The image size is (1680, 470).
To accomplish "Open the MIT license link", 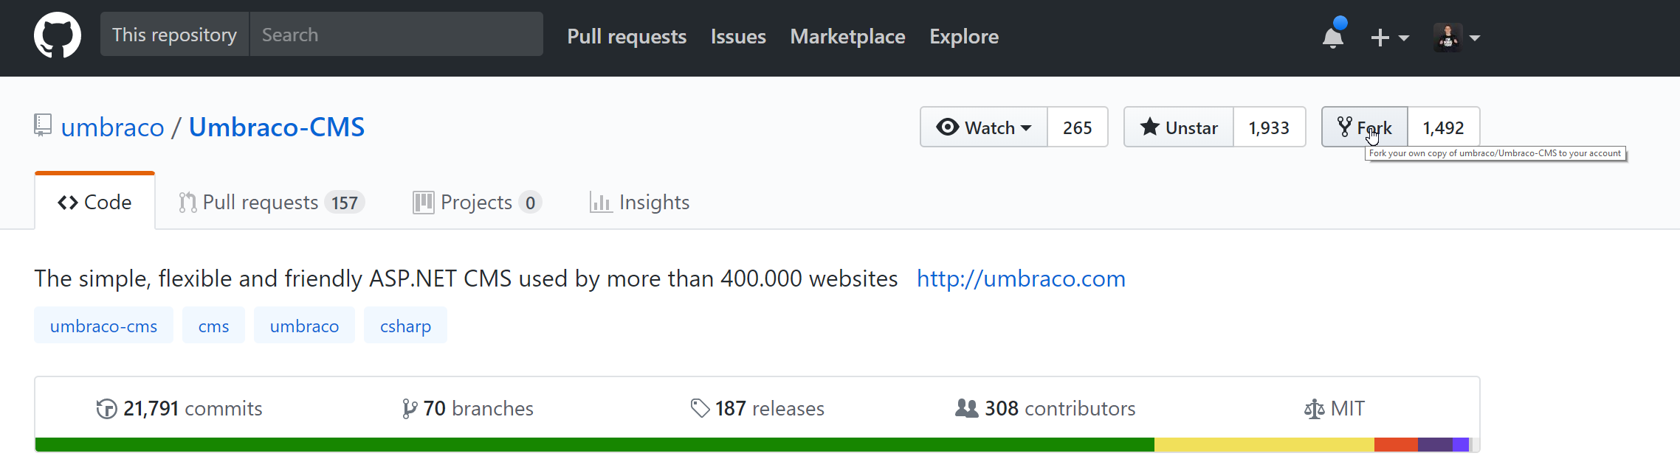I will (1335, 408).
